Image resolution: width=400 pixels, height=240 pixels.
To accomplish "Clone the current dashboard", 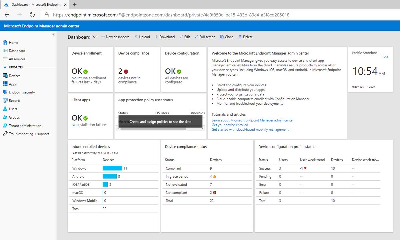I will tap(227, 37).
